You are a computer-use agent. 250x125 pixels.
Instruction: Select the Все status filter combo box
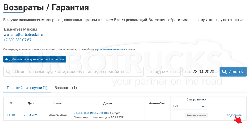click(x=189, y=106)
